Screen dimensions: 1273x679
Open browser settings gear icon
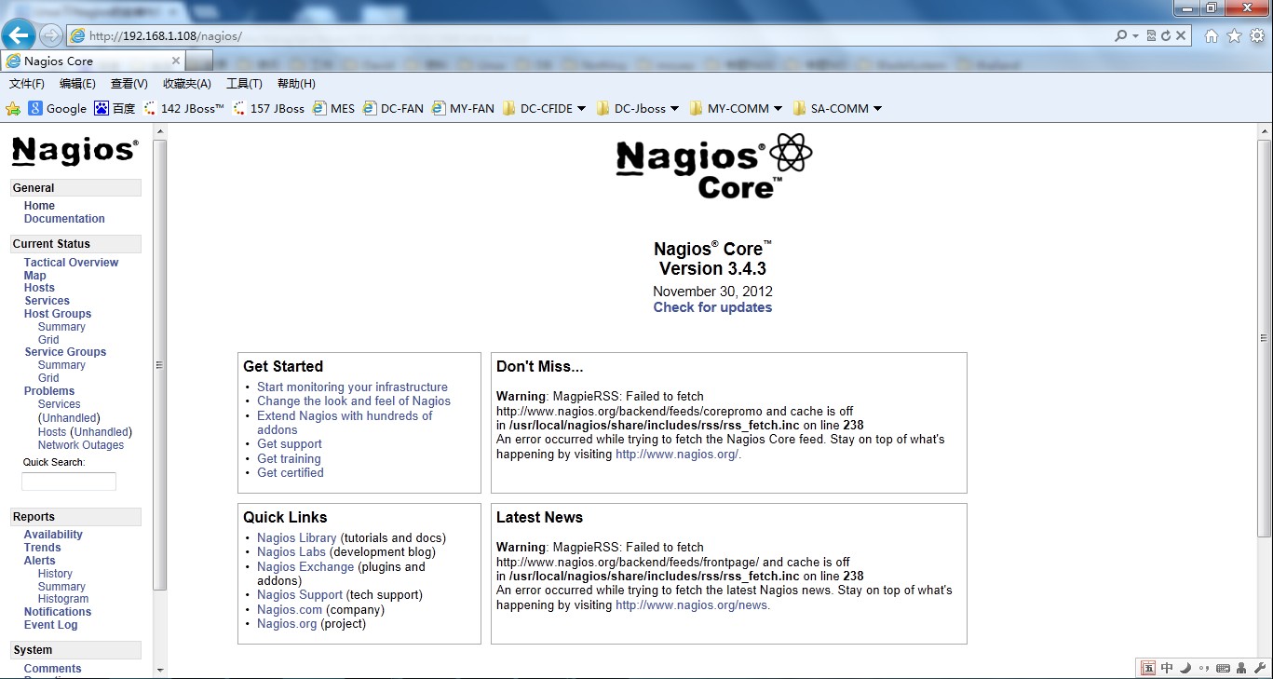(1256, 36)
